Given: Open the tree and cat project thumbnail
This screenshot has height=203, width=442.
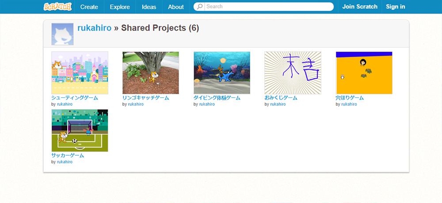Looking at the screenshot, I should 151,73.
